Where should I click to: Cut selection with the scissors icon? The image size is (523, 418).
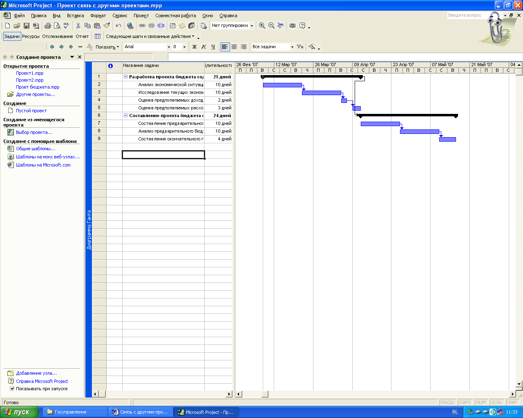[78, 26]
